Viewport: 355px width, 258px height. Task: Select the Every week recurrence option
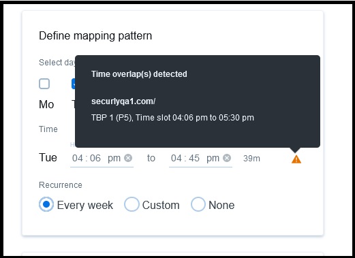[46, 204]
